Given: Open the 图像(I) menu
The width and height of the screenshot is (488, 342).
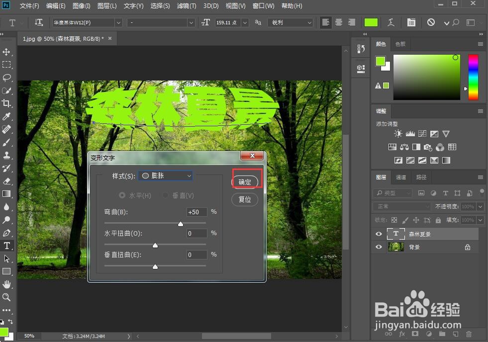Looking at the screenshot, I should point(81,6).
